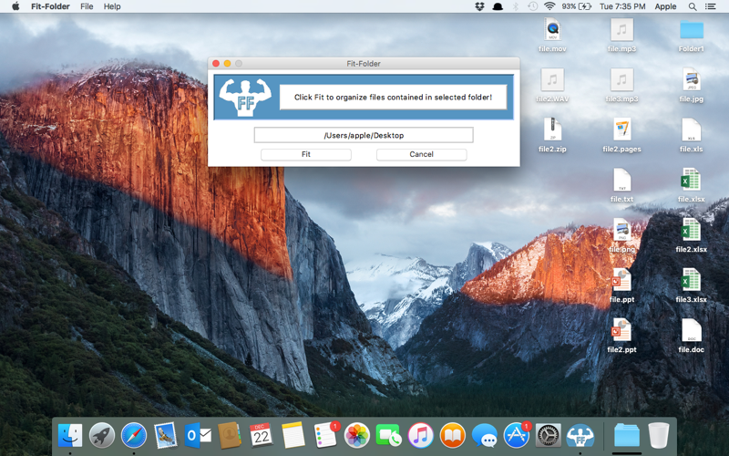Click the Fit-Folder muscle logo in the dialog
The width and height of the screenshot is (729, 456).
pyautogui.click(x=245, y=98)
